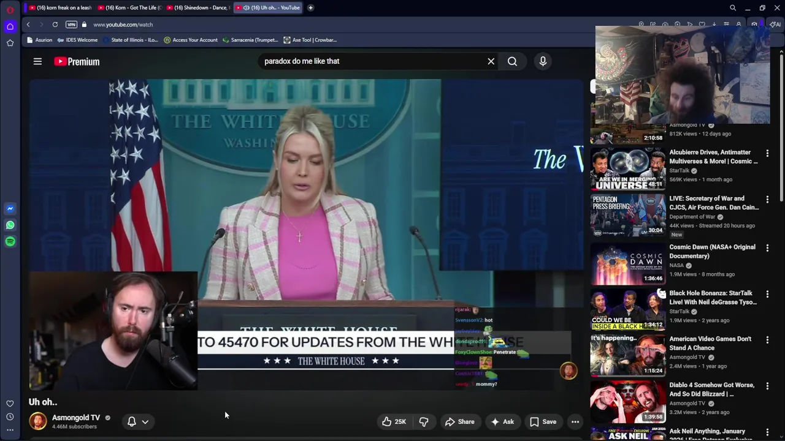Open the Sarracenia (Trumpet... bookmark
This screenshot has height=441, width=785.
tap(250, 40)
